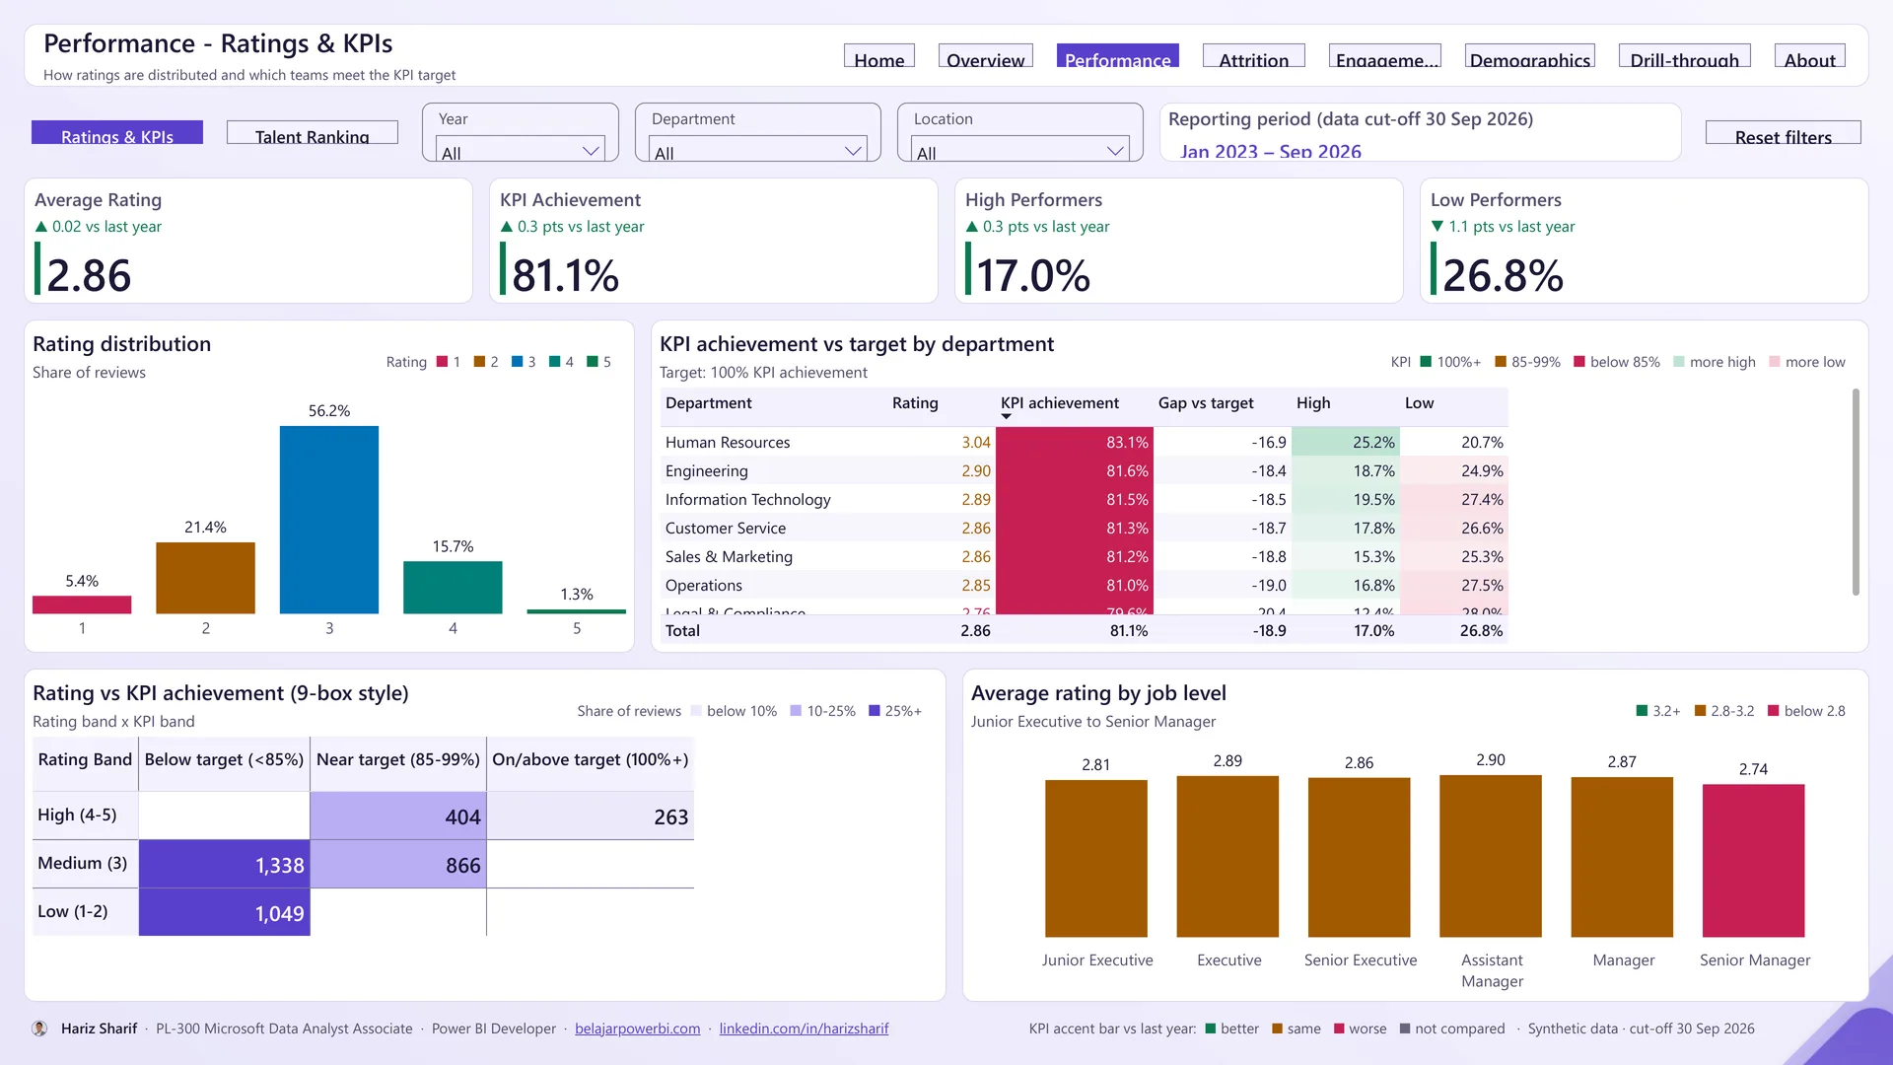Open the Engagement tab
The width and height of the screenshot is (1893, 1065).
point(1385,56)
